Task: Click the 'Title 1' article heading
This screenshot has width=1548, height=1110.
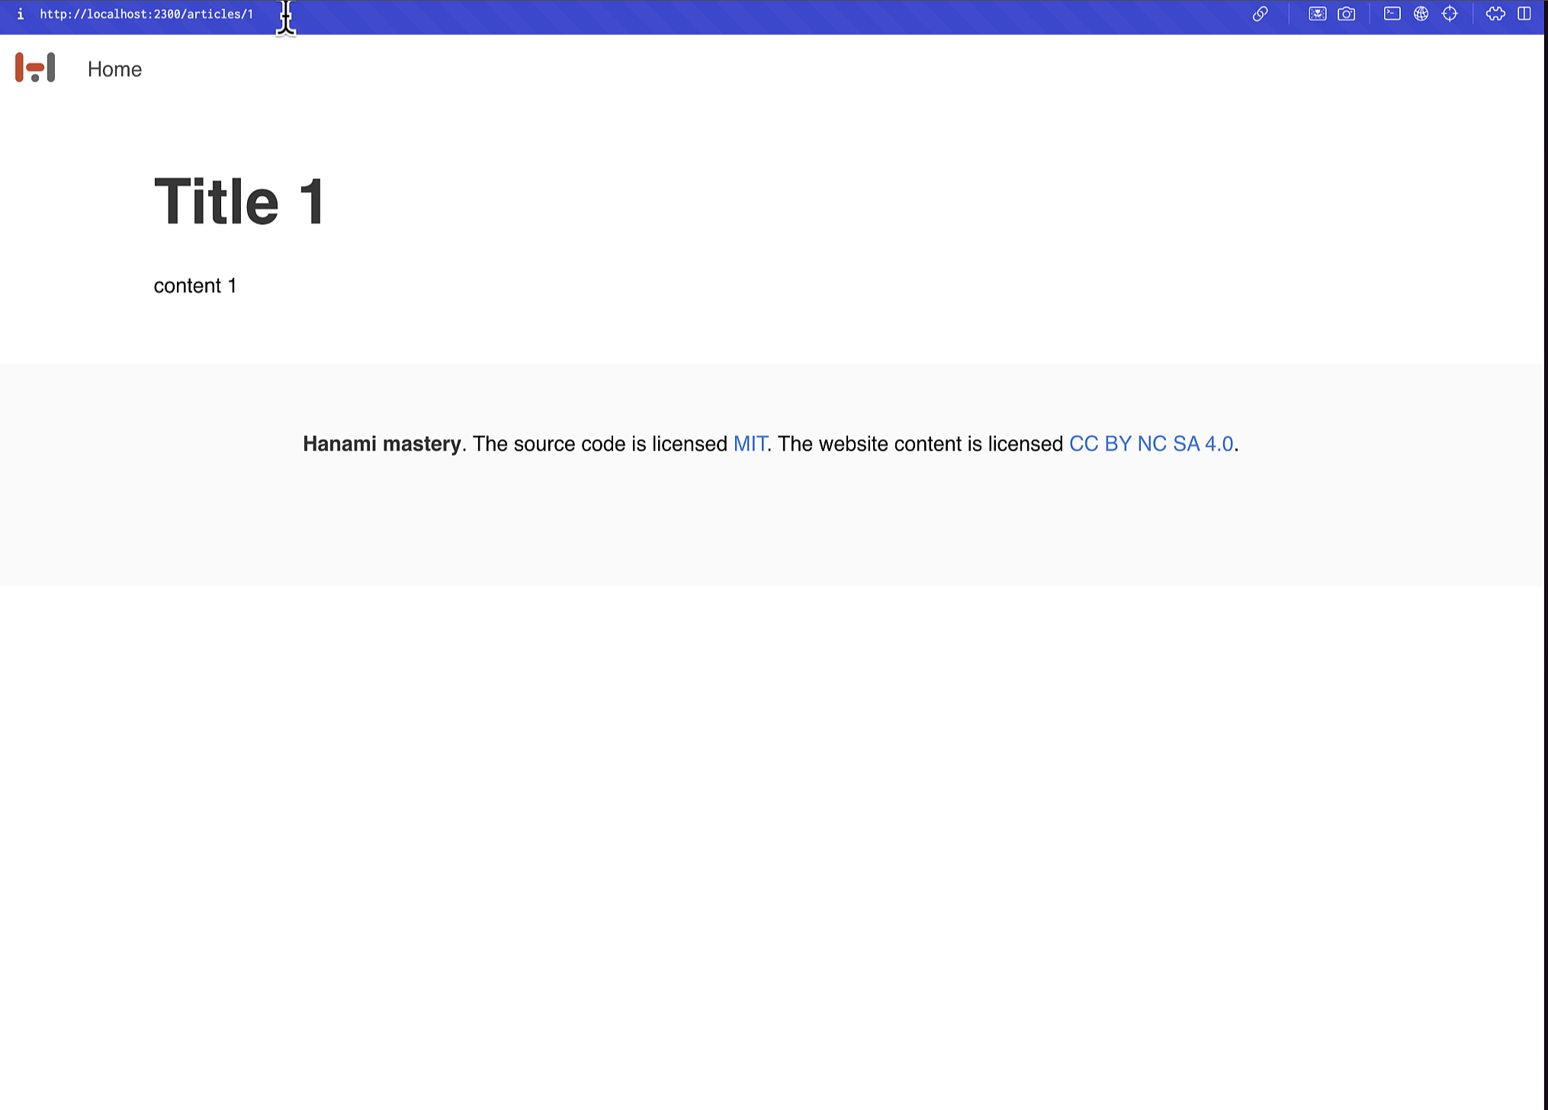Action: (x=239, y=201)
